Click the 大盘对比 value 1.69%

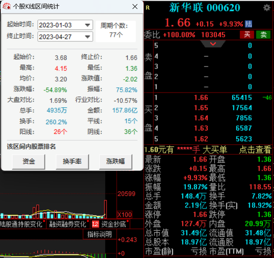[58, 101]
